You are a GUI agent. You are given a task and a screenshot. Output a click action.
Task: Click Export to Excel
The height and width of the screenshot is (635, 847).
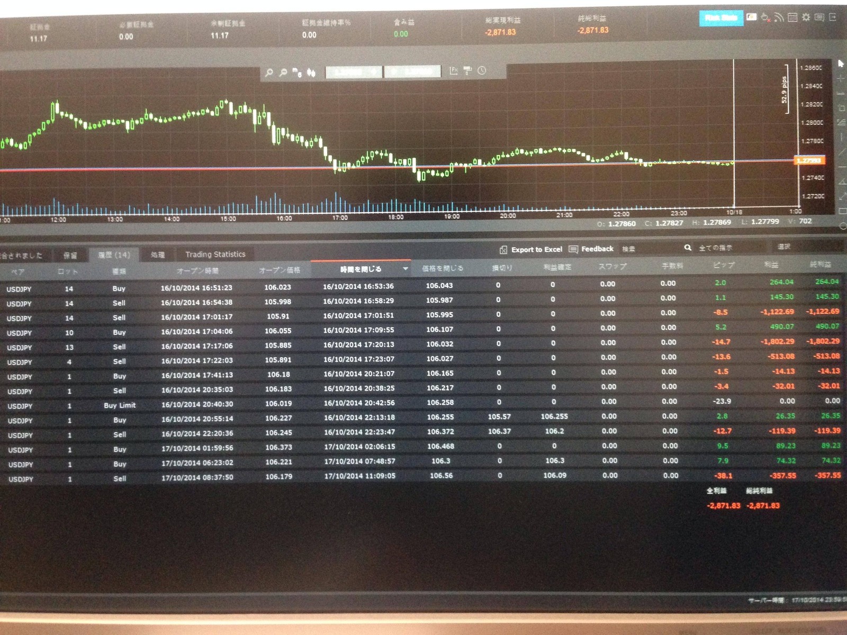pyautogui.click(x=531, y=250)
